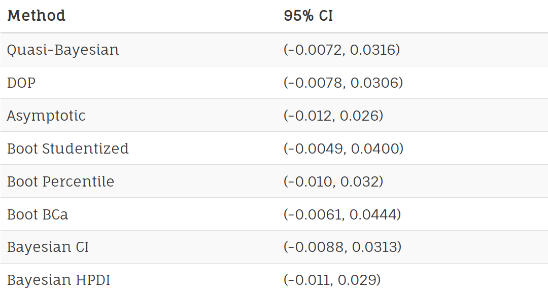Select the Quasi-Bayesian interval (-0.0072, 0.0316)
This screenshot has height=294, width=548.
tap(342, 50)
